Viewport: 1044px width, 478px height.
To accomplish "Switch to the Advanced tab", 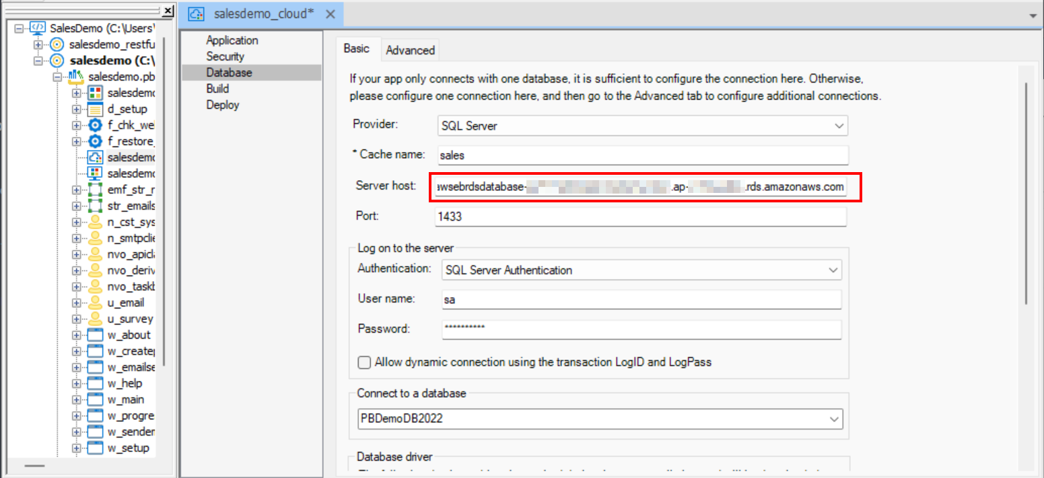I will pos(409,50).
